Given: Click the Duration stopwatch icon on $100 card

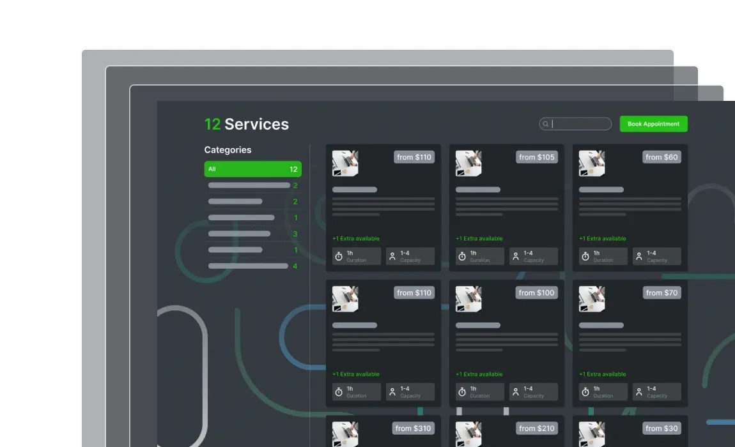Looking at the screenshot, I should click(x=462, y=391).
